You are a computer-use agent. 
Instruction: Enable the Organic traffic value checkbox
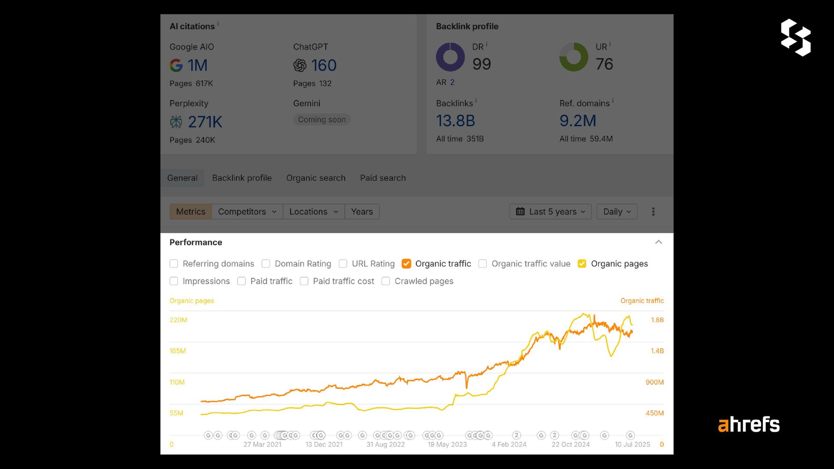(x=483, y=264)
